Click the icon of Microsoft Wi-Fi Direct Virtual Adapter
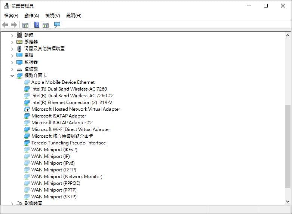 (27, 129)
